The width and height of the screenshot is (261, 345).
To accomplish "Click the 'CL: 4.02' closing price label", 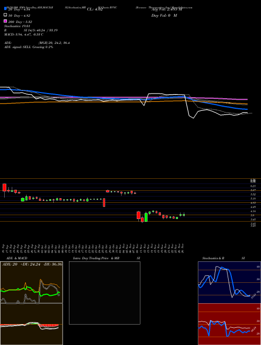I will point(95,9).
